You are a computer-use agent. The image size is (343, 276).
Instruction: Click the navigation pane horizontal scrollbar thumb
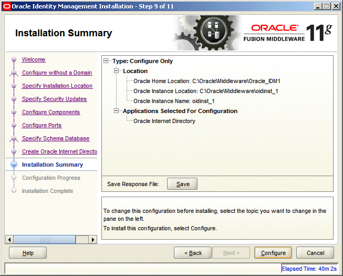click(x=45, y=239)
